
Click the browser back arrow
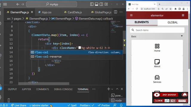tap(129, 9)
